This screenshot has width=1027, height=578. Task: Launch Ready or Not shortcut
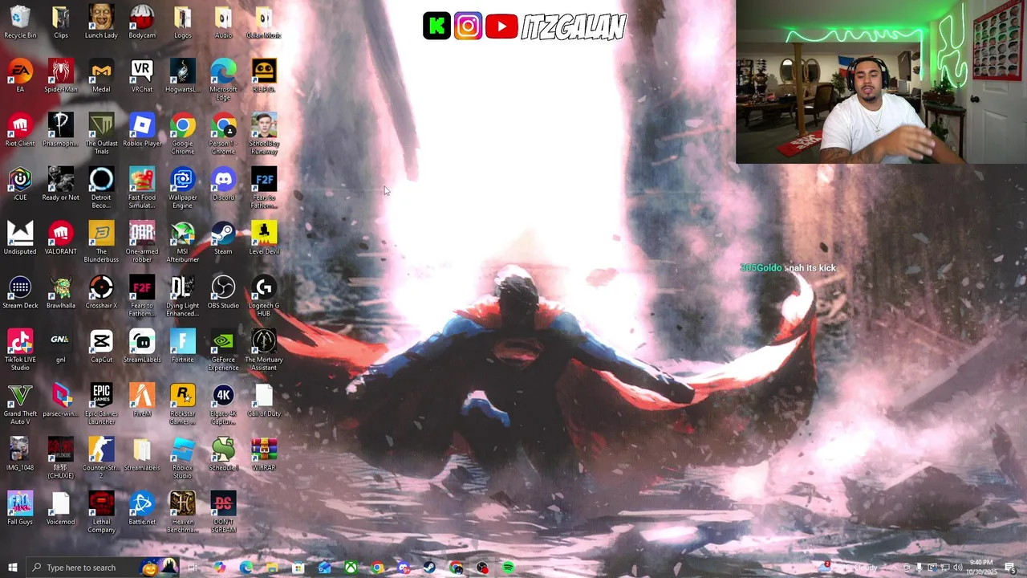[60, 184]
